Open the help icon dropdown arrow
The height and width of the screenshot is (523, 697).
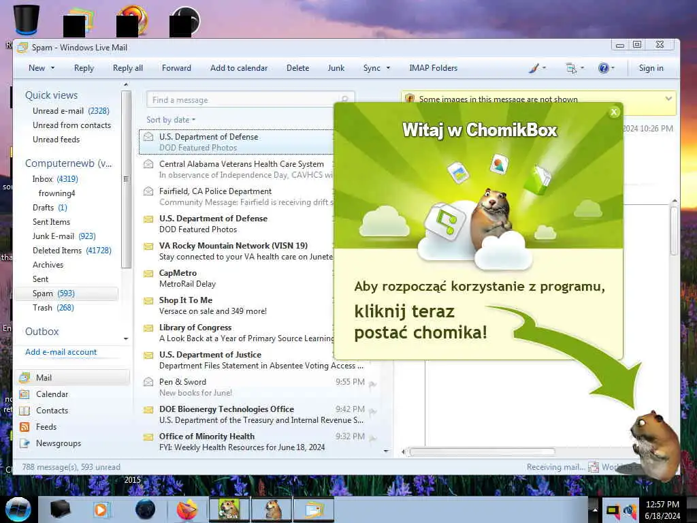613,68
